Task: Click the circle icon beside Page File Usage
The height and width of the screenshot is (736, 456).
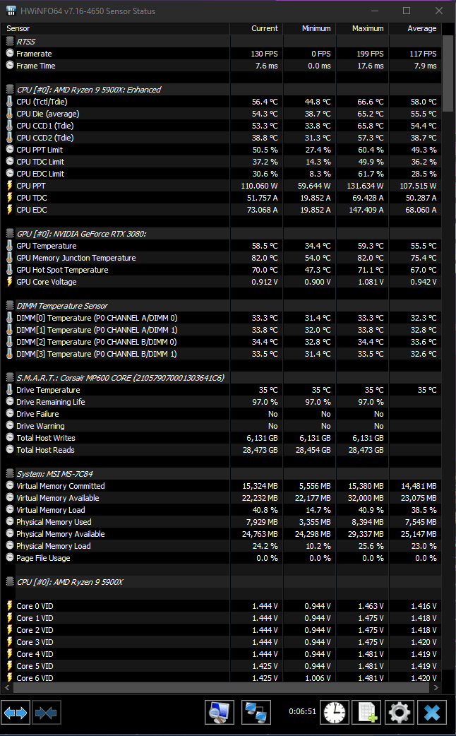Action: tap(10, 557)
